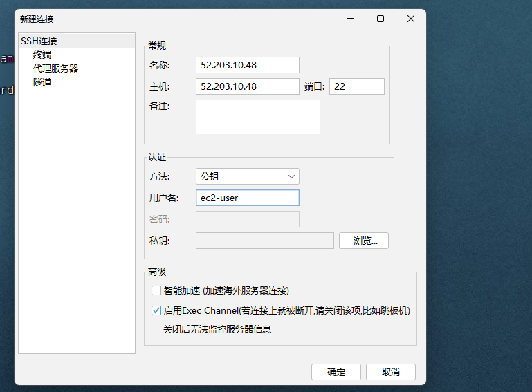This screenshot has width=532, height=392.
Task: Click the 用户名: label
Action: 164,198
